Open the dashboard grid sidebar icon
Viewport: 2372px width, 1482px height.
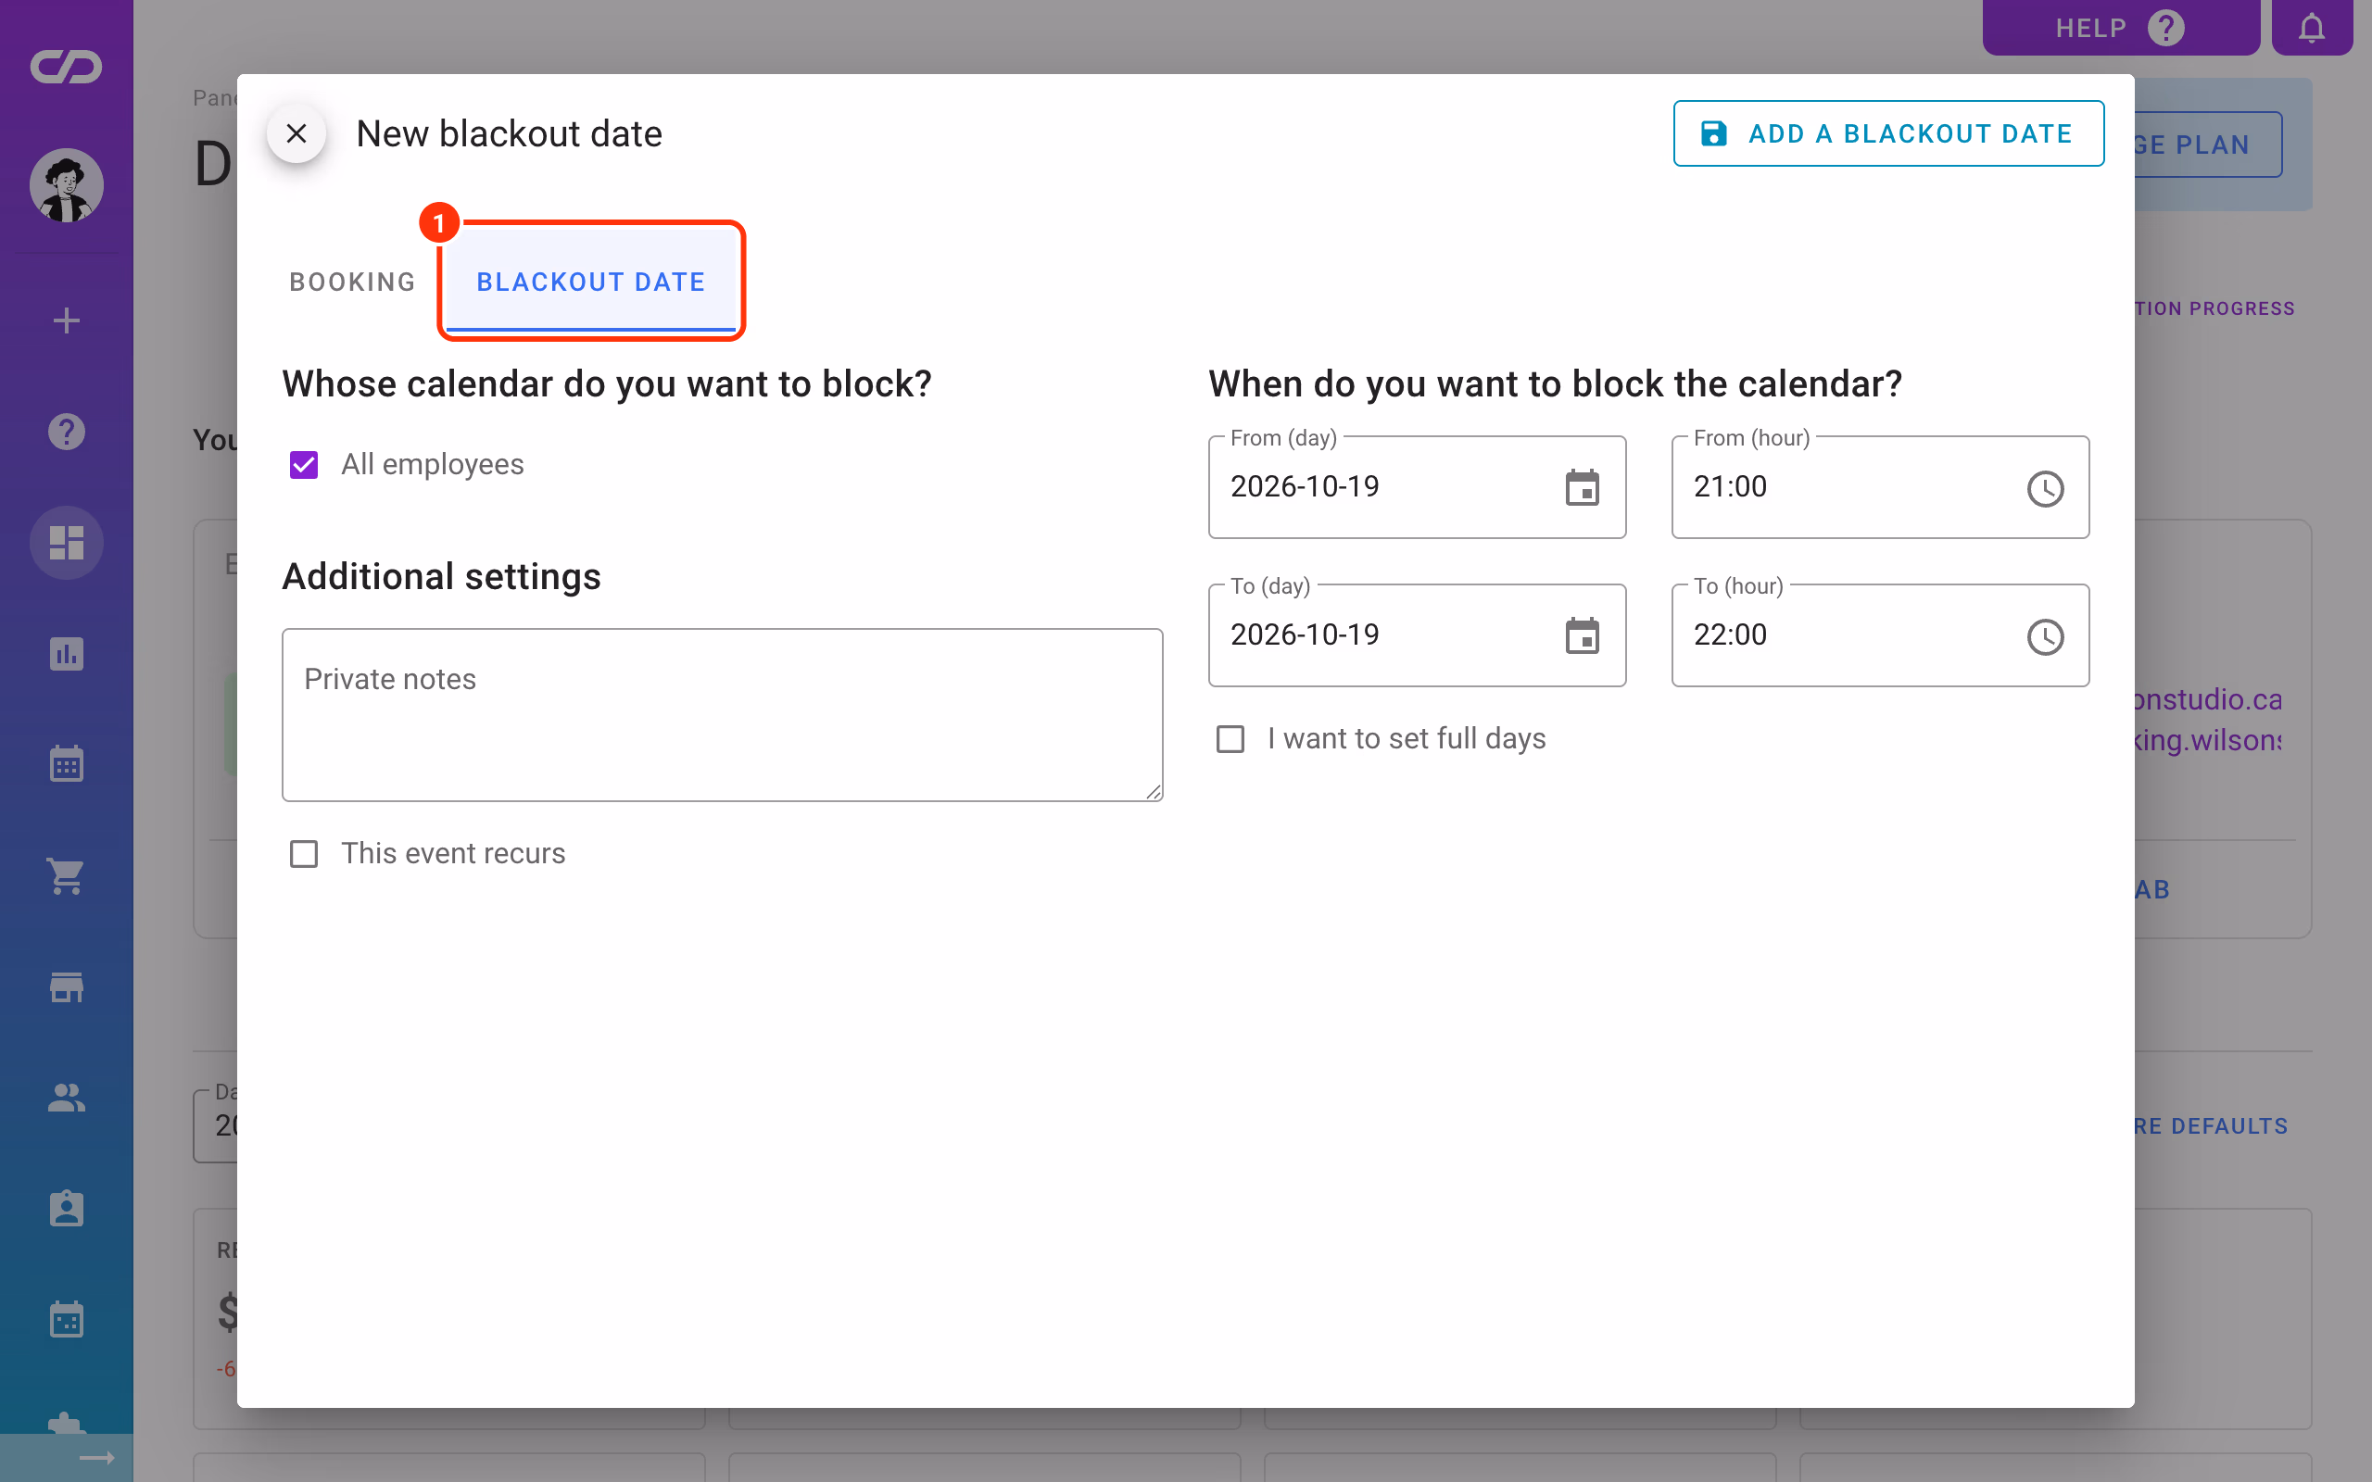pyautogui.click(x=66, y=543)
